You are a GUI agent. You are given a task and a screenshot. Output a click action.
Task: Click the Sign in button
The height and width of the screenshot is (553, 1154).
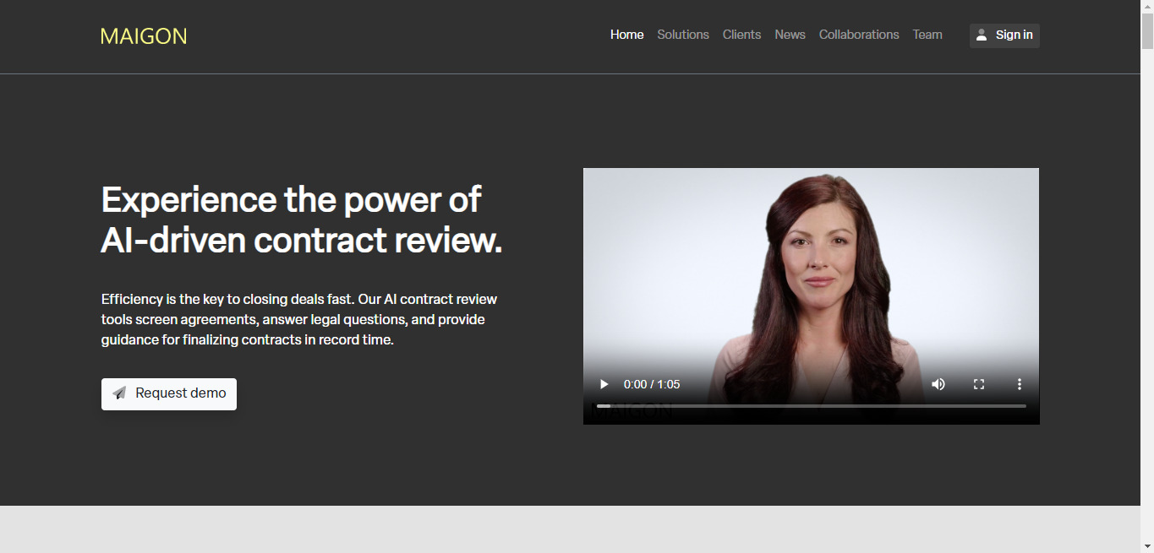pos(1004,35)
